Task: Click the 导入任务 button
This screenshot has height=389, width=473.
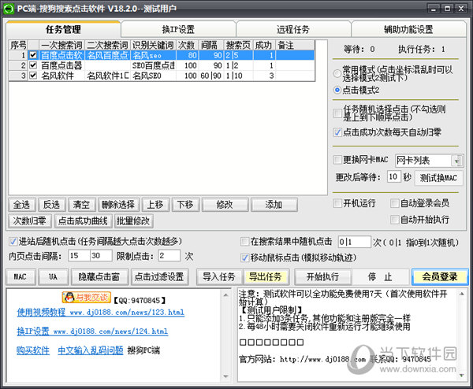Action: click(x=219, y=277)
